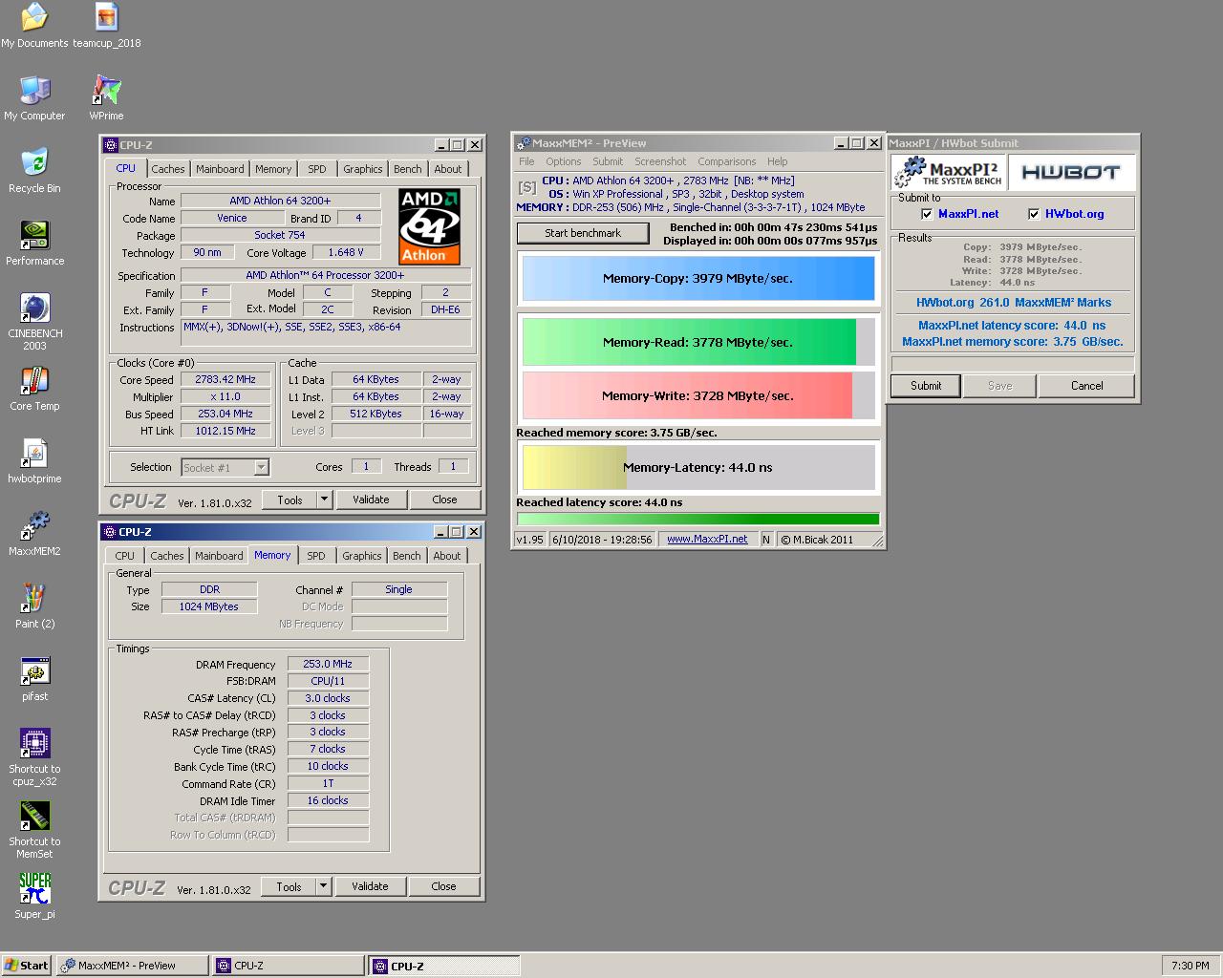The height and width of the screenshot is (978, 1223).
Task: Click DRAM Frequency 253.0 MHz value
Action: click(x=328, y=665)
